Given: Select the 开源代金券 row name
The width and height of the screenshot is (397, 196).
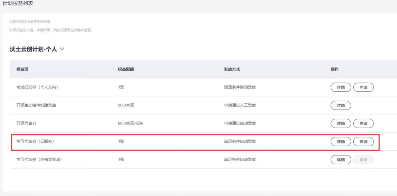Looking at the screenshot, I should pyautogui.click(x=26, y=123).
